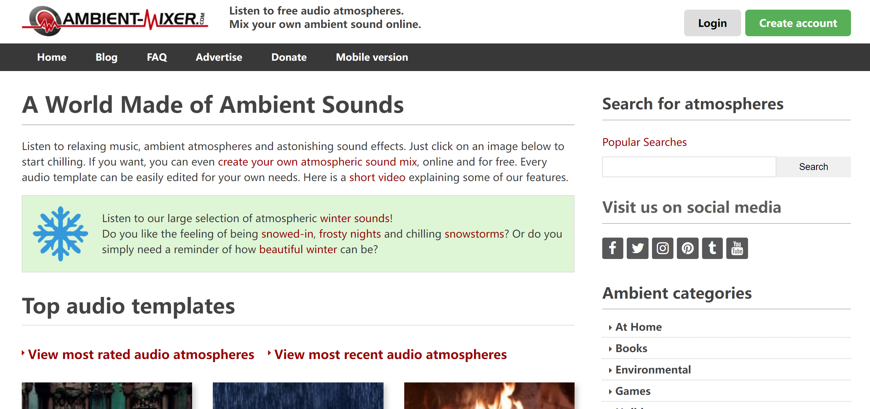
Task: Open the Instagram icon
Action: 662,248
